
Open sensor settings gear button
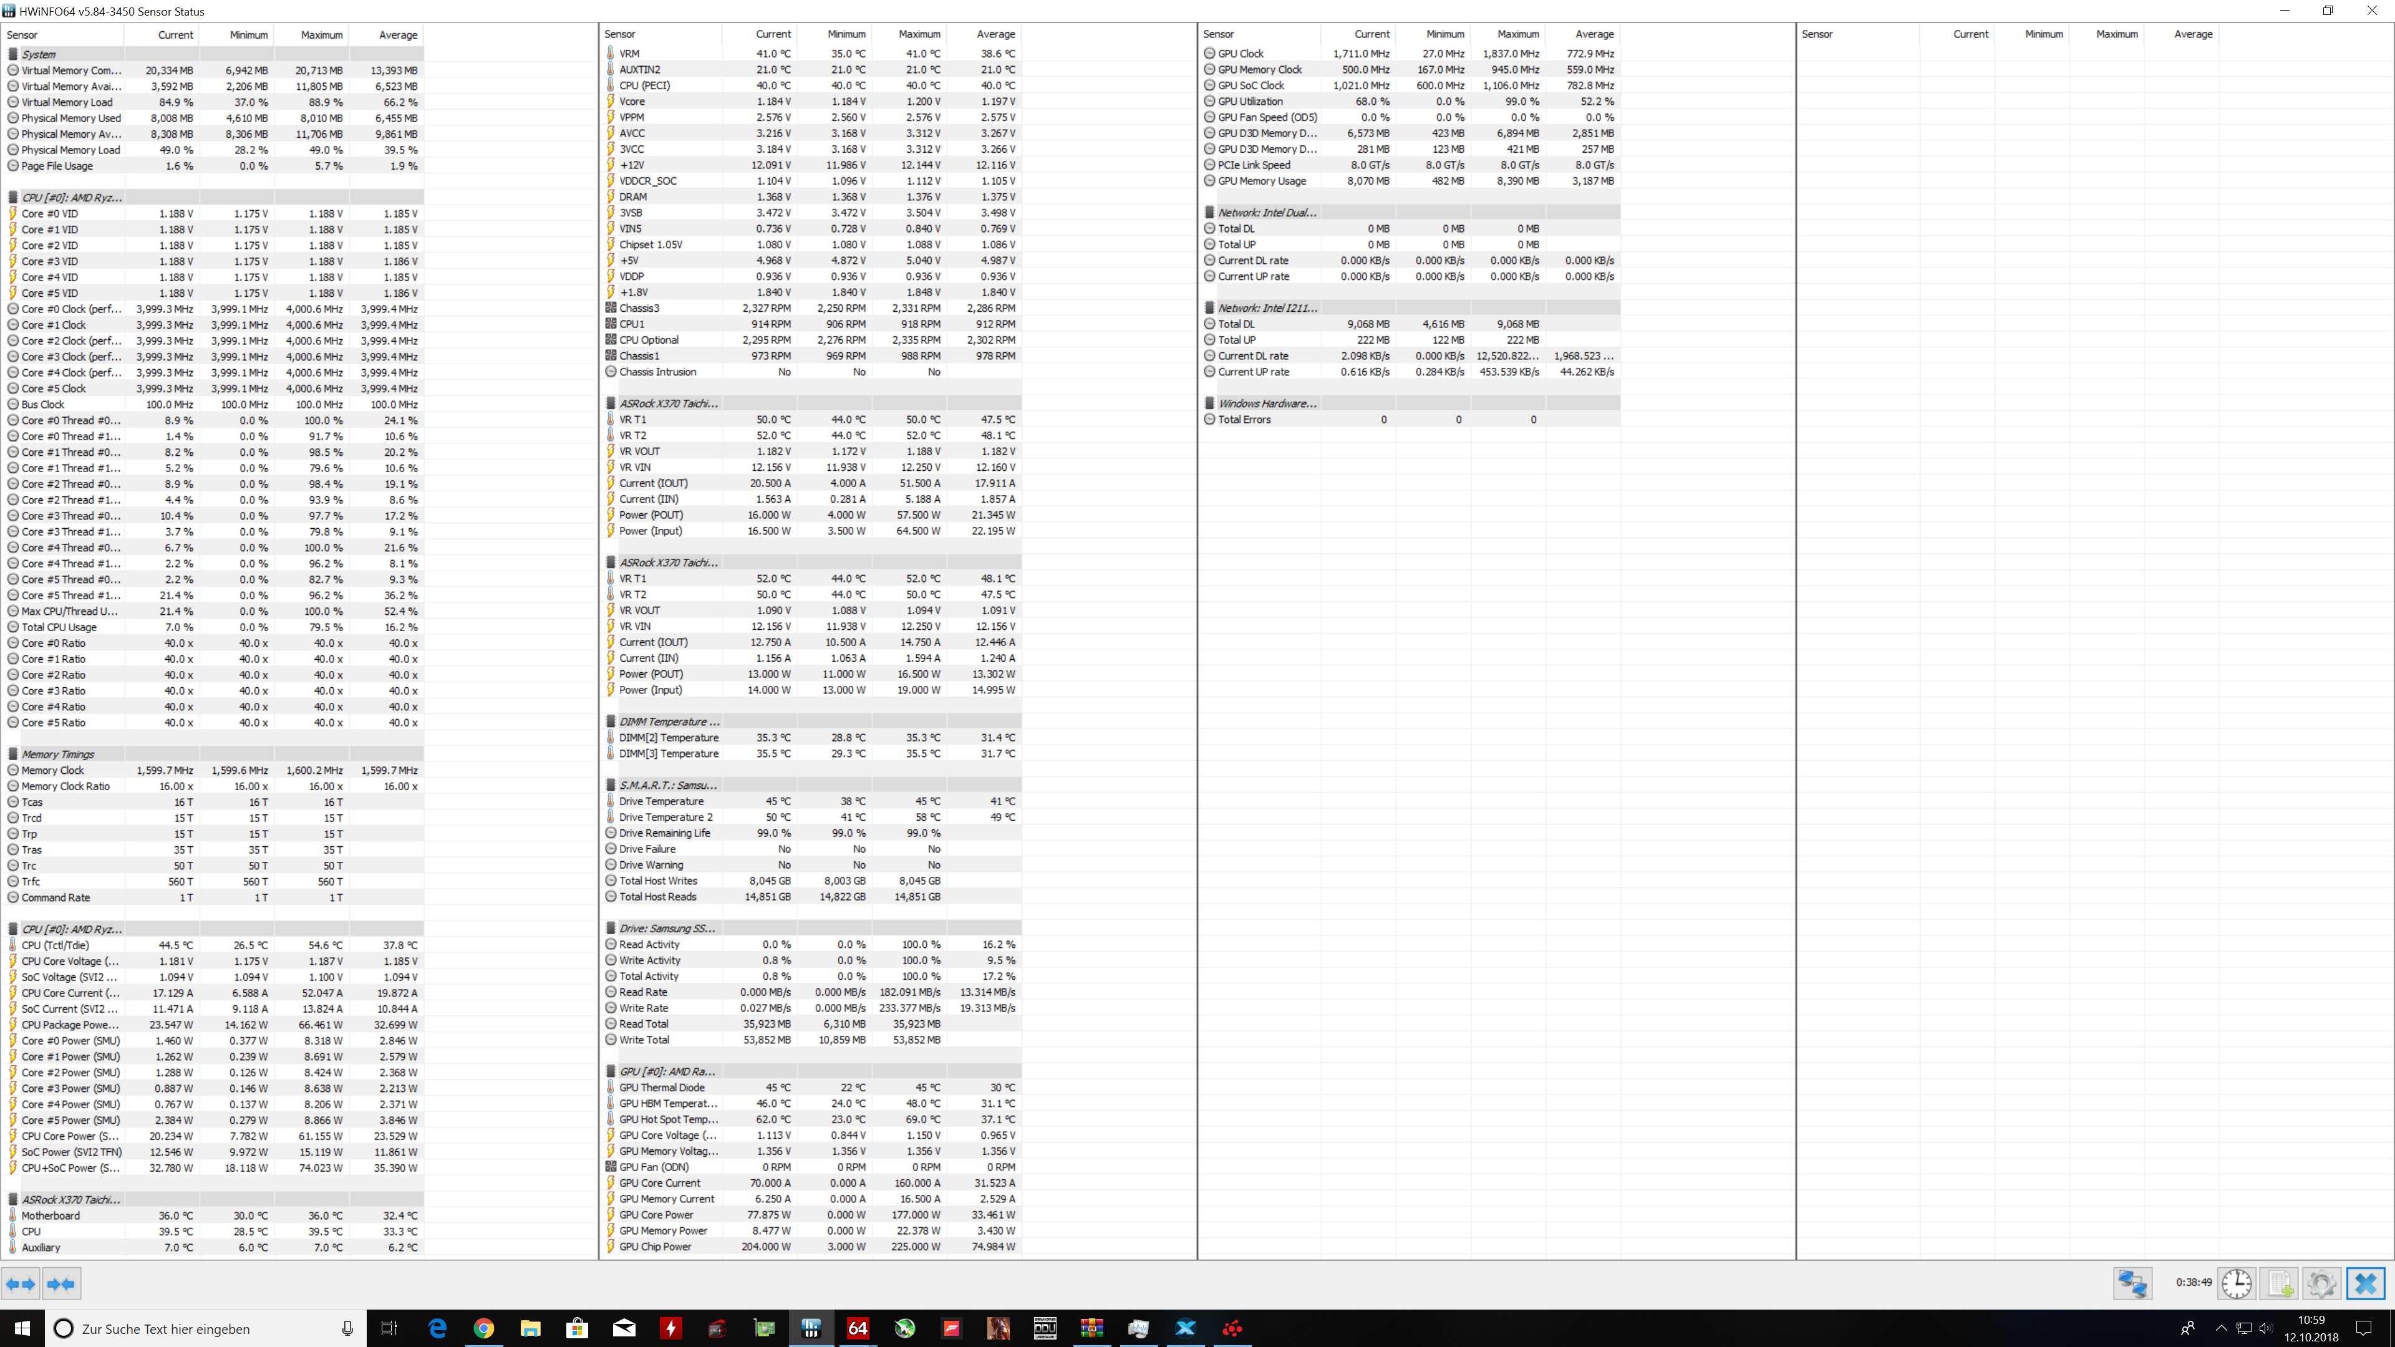[x=2321, y=1284]
